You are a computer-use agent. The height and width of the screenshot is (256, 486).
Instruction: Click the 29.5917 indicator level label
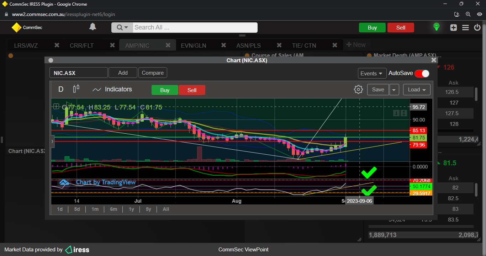[421, 193]
